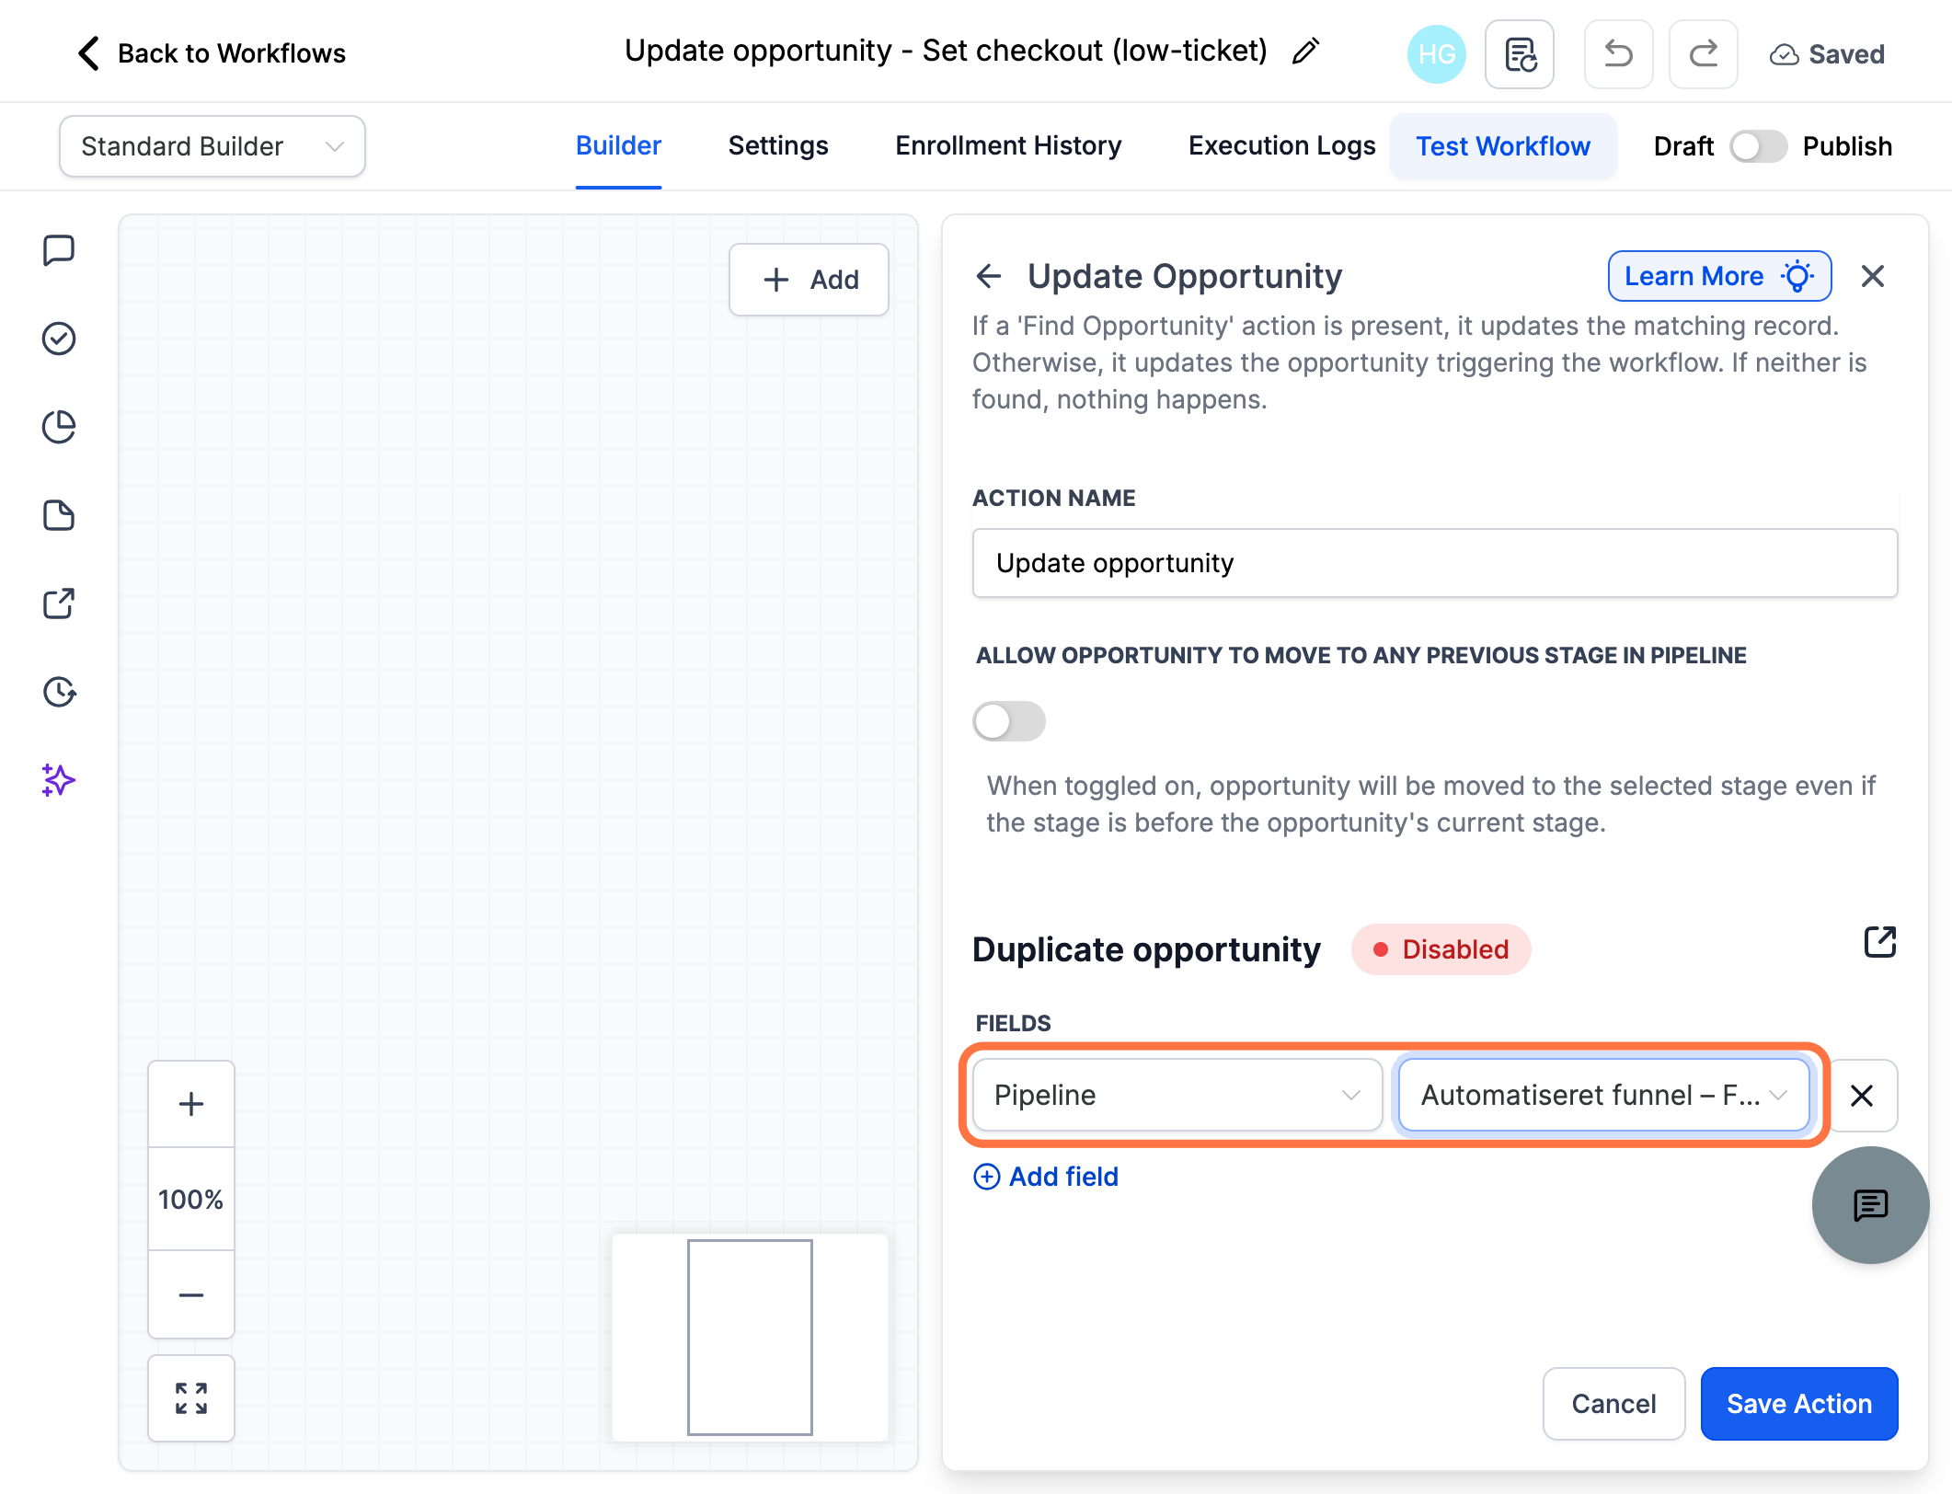
Task: Close the Update Opportunity panel
Action: coord(1873,276)
